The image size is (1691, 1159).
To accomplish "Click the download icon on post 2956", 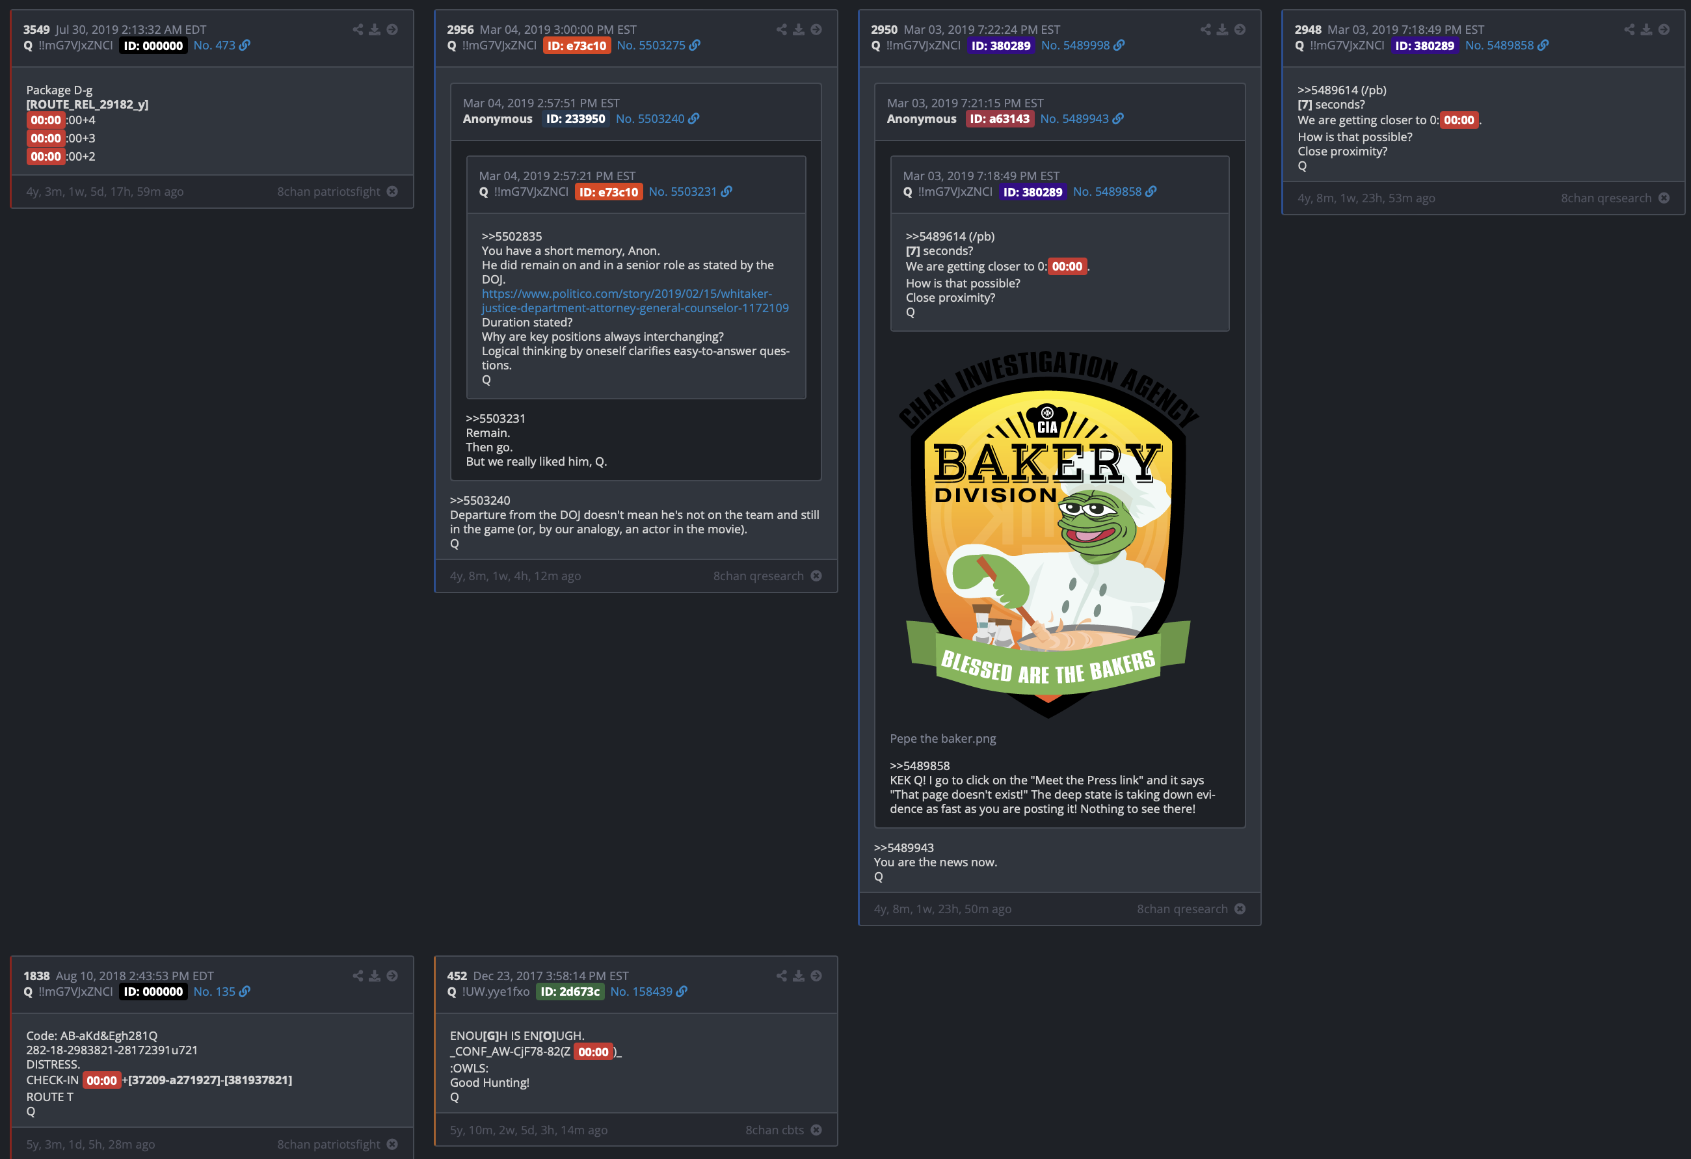I will tap(799, 30).
